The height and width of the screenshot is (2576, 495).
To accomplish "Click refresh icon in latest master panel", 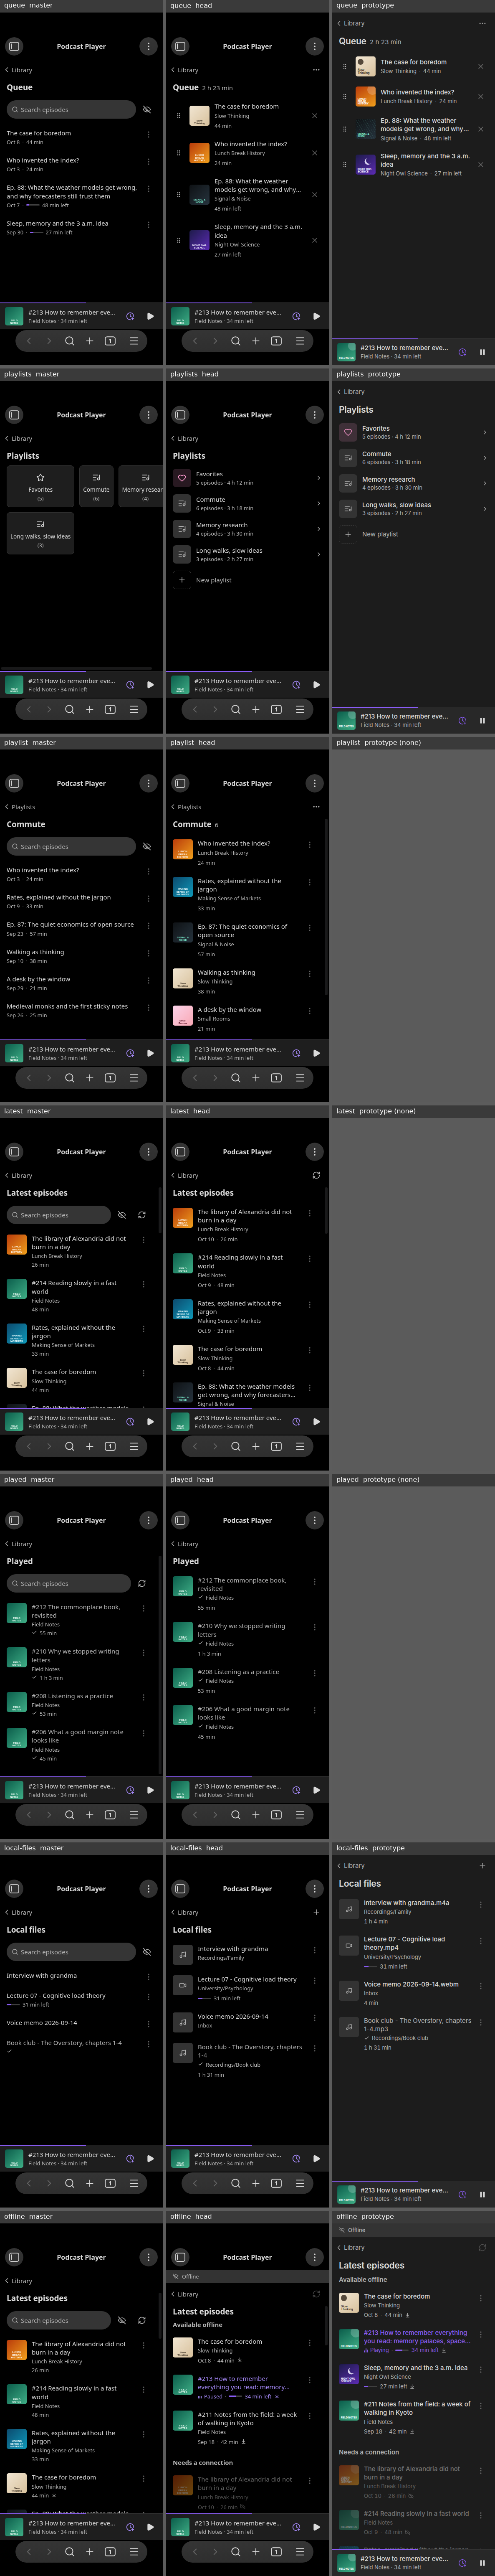I will (142, 1215).
